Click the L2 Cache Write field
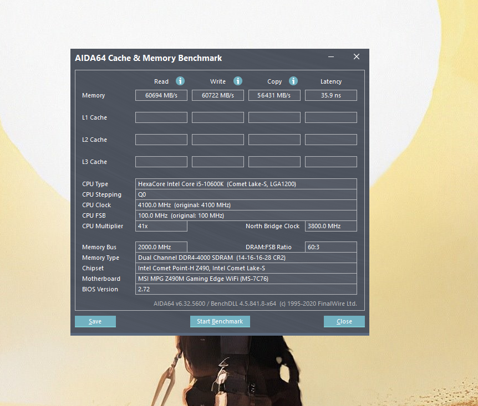Screen dimensions: 478x406 click(218, 140)
